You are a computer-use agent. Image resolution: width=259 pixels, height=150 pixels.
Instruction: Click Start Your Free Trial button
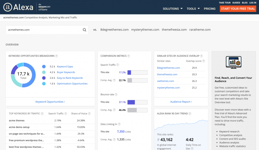pyautogui.click(x=238, y=9)
